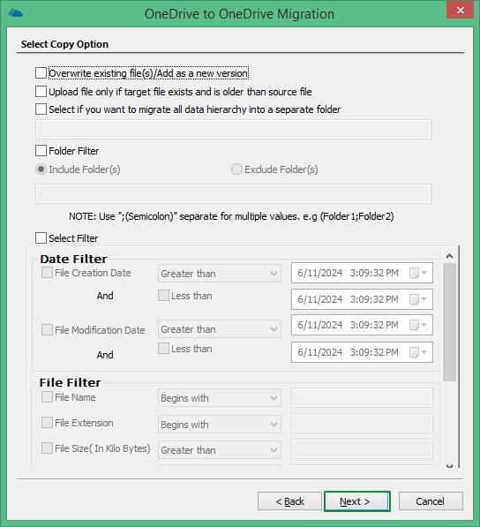Viewport: 480px width, 527px height.
Task: Tick the Less than checkbox under File Modification Date
Action: tap(163, 348)
